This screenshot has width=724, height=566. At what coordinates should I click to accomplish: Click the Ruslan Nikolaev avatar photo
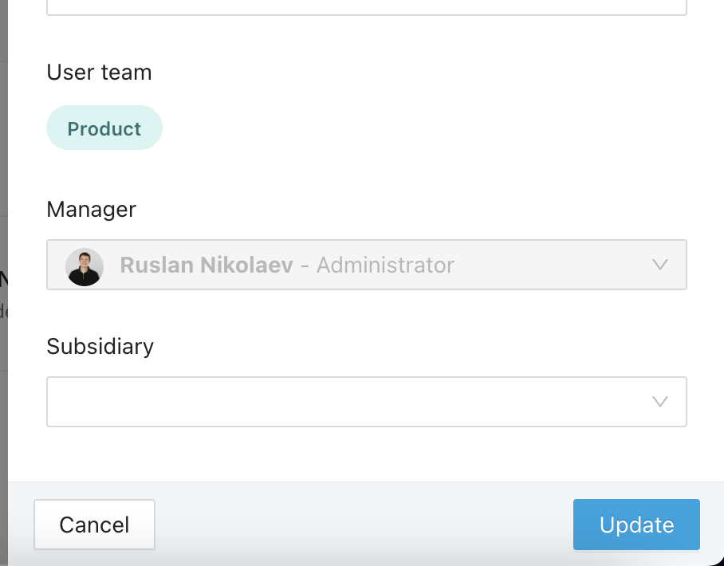tap(85, 267)
